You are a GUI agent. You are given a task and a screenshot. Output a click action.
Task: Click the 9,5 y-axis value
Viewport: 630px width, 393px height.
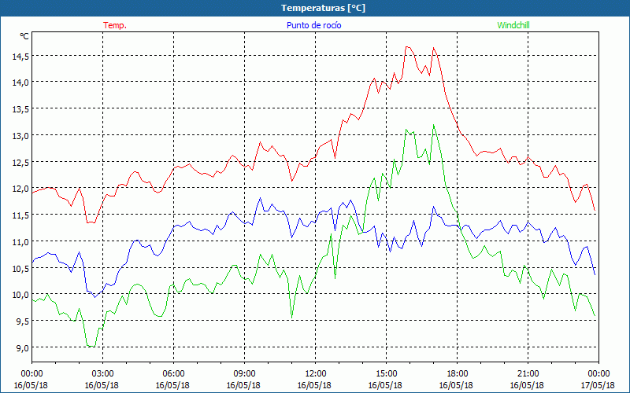point(22,321)
